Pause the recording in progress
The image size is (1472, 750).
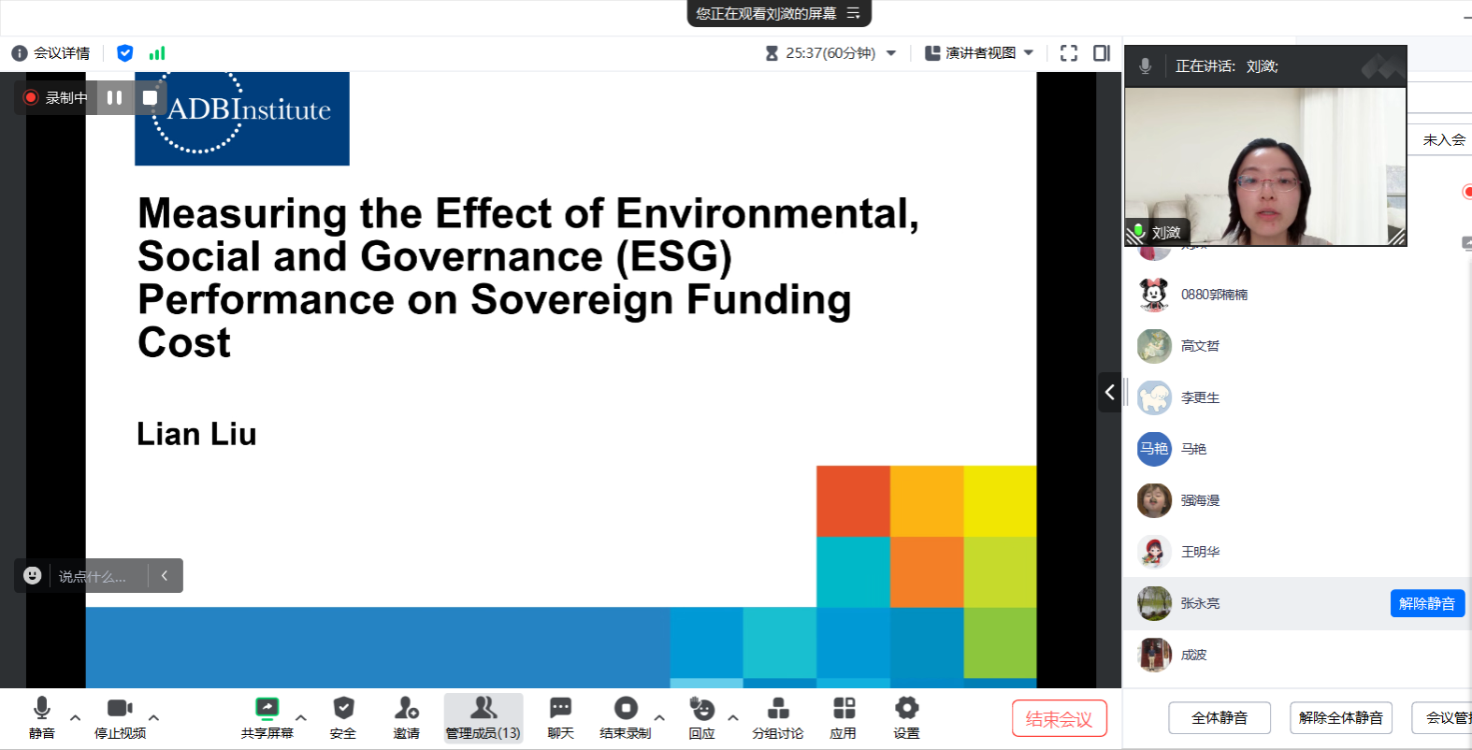114,97
